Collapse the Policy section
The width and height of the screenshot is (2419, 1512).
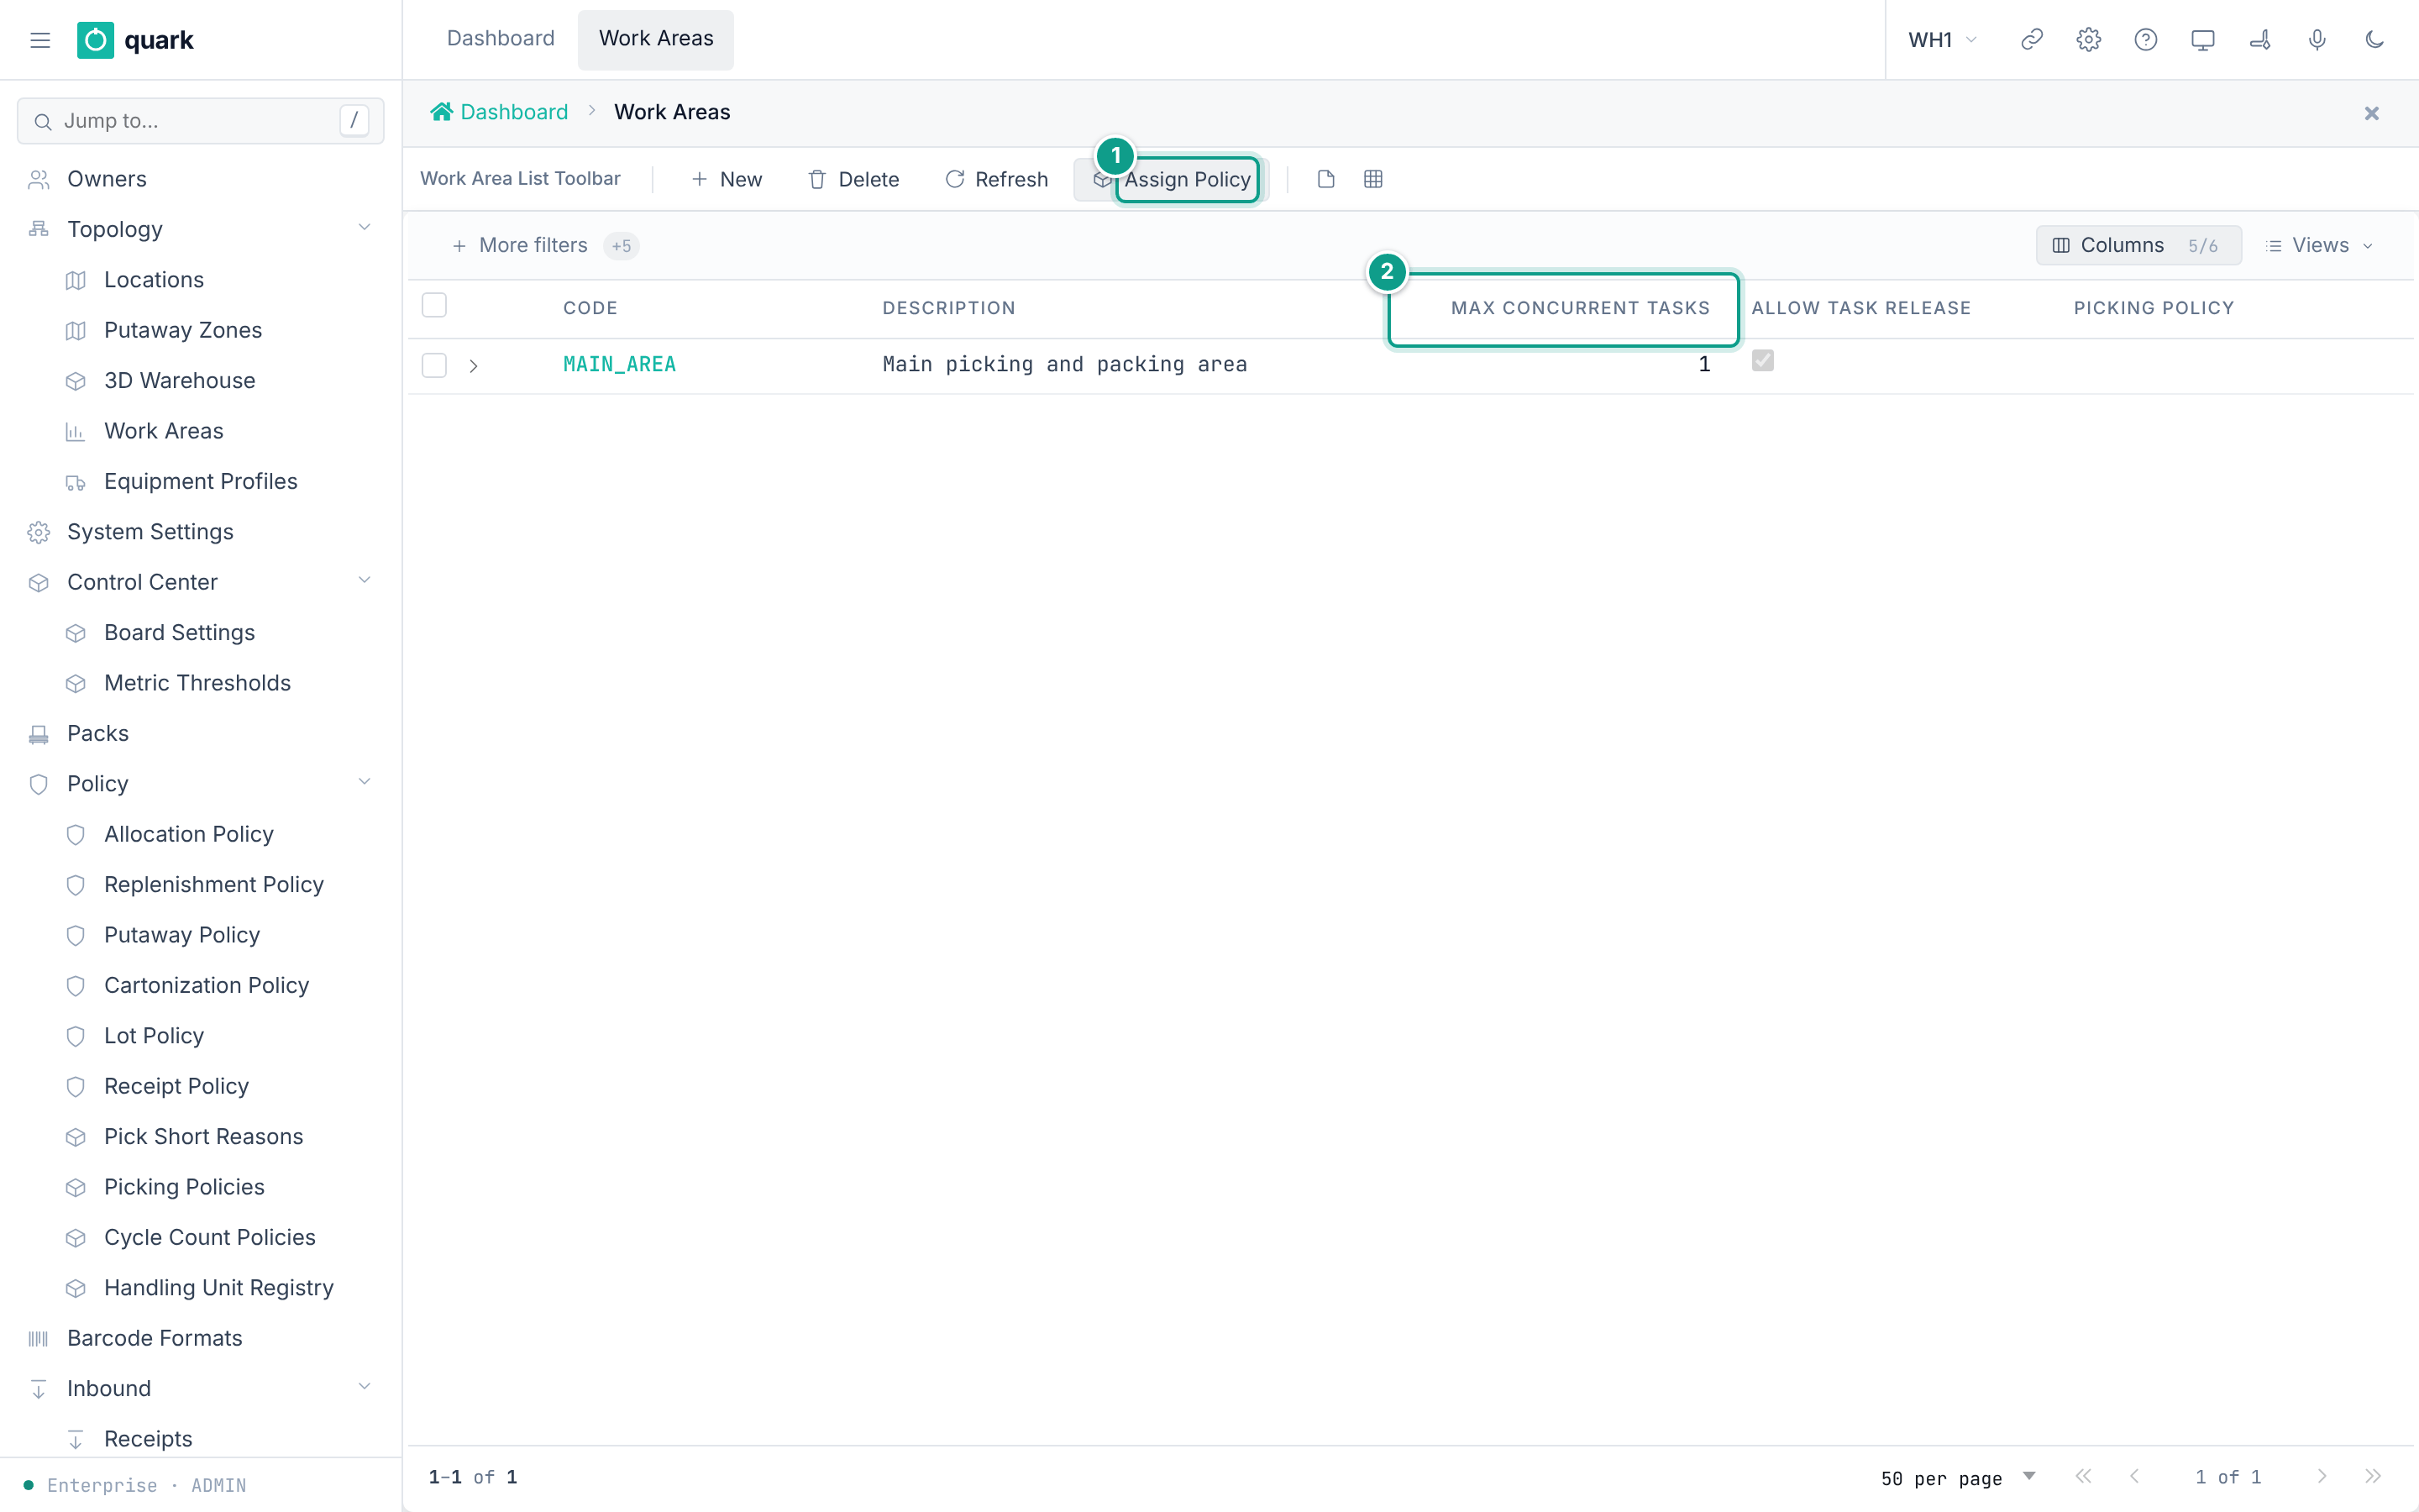click(364, 783)
